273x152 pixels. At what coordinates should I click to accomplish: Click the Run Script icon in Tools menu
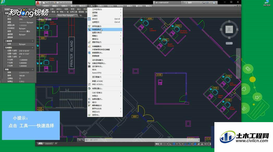coord(89,66)
